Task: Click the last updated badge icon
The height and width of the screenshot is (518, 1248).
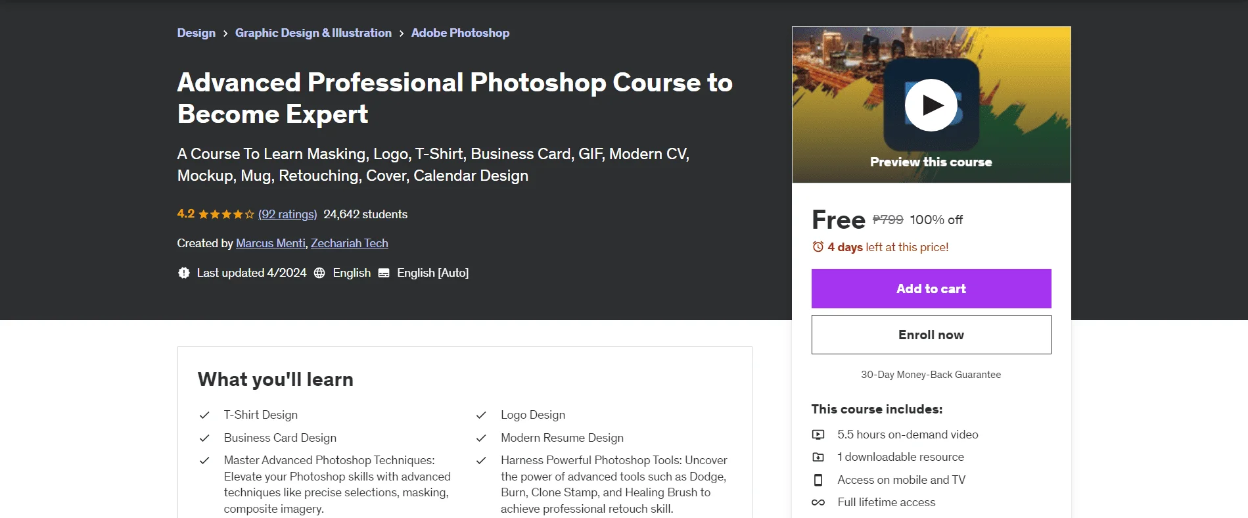Action: (184, 273)
